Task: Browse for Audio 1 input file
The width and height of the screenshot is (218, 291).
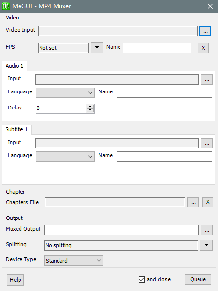Action: pos(207,80)
